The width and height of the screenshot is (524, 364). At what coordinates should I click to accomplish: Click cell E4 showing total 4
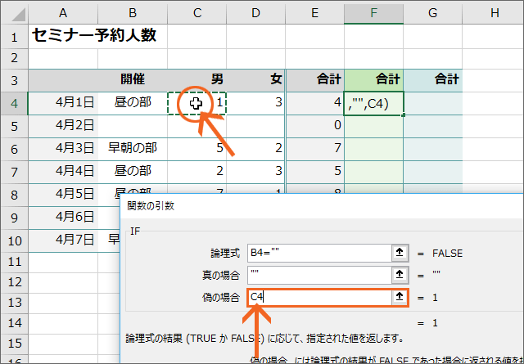[x=314, y=103]
